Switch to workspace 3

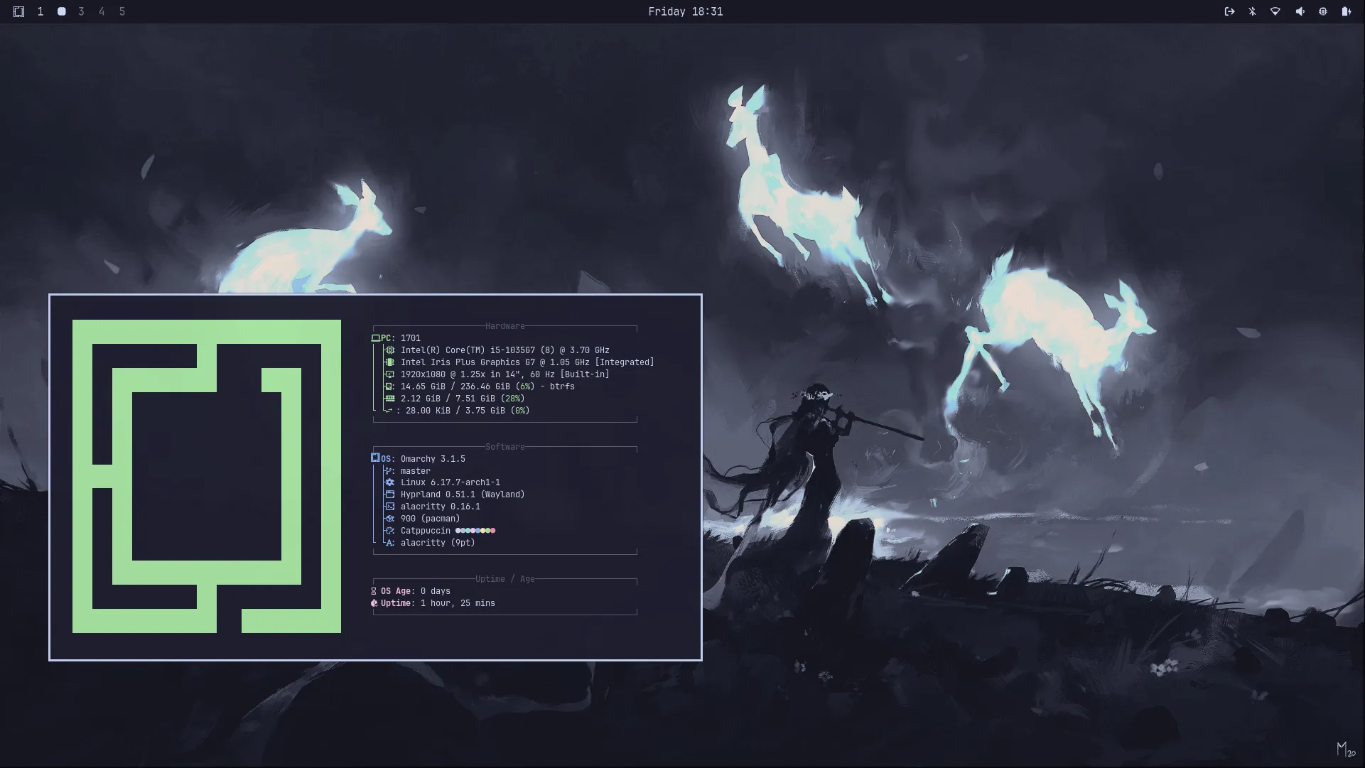(x=81, y=11)
